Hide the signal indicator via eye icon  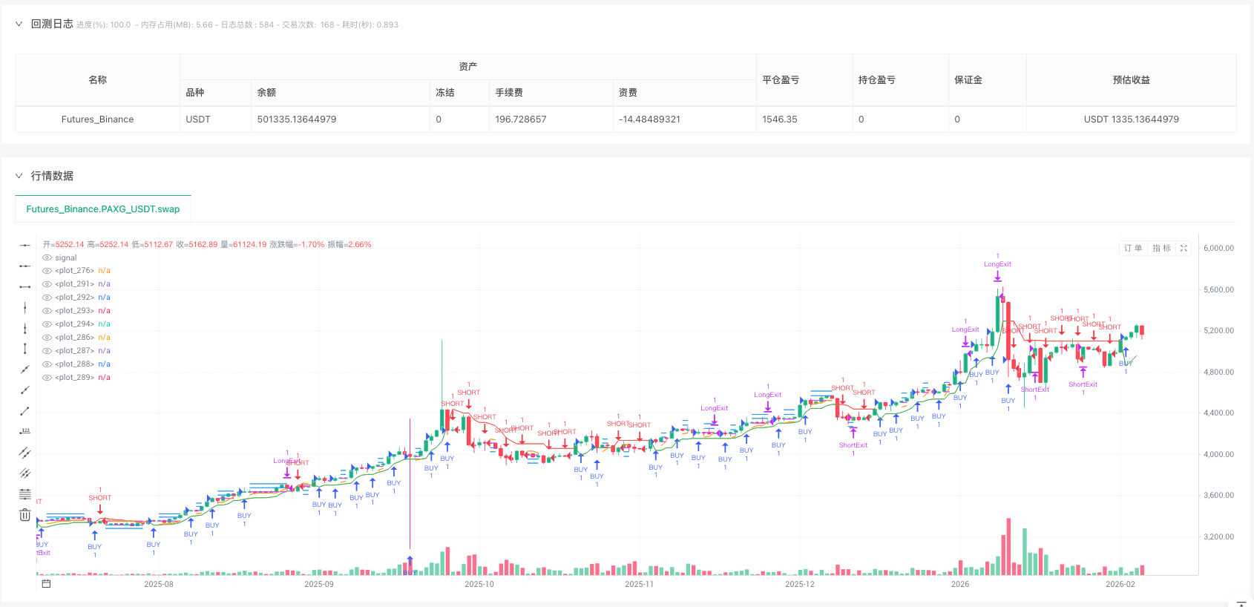47,258
